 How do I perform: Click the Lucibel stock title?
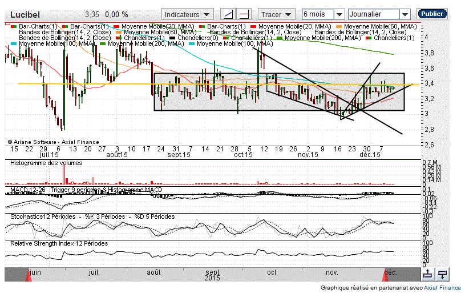point(25,15)
